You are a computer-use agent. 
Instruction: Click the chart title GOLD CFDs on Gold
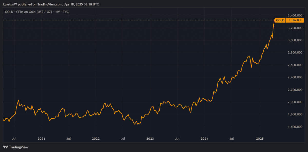[37, 12]
